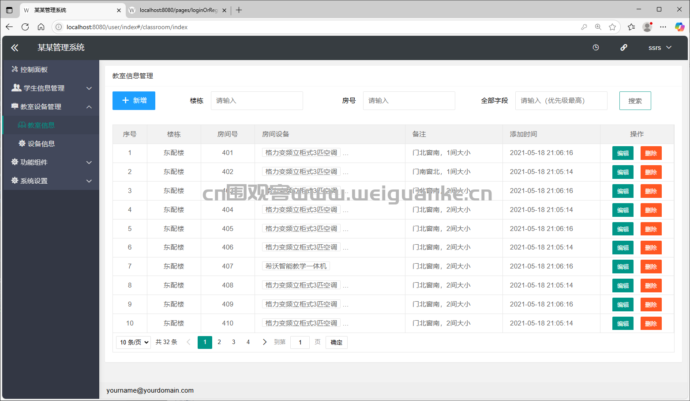Select 教室信息 submenu item
Viewport: 690px width, 401px height.
pyautogui.click(x=51, y=125)
